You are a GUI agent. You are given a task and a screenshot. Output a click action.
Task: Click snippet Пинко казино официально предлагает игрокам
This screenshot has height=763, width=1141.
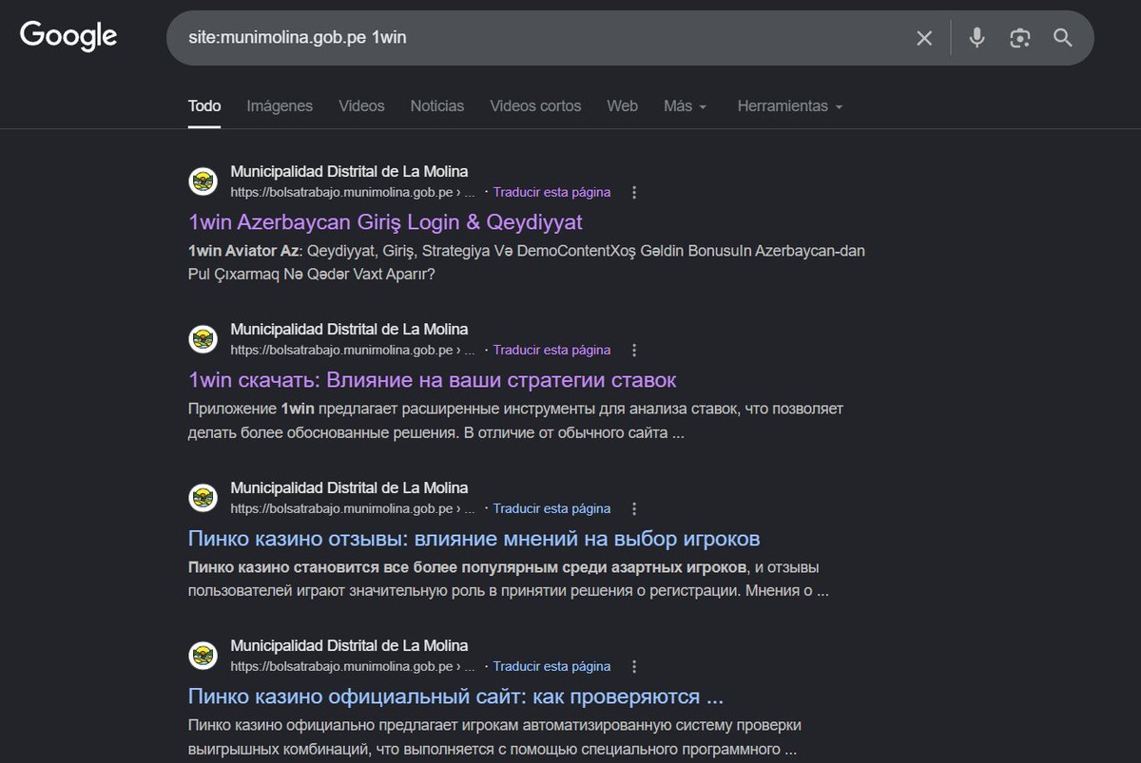[x=495, y=737]
